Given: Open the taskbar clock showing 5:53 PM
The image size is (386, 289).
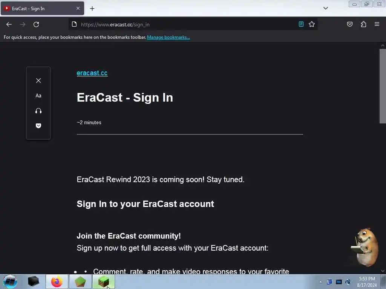Looking at the screenshot, I should (x=367, y=282).
